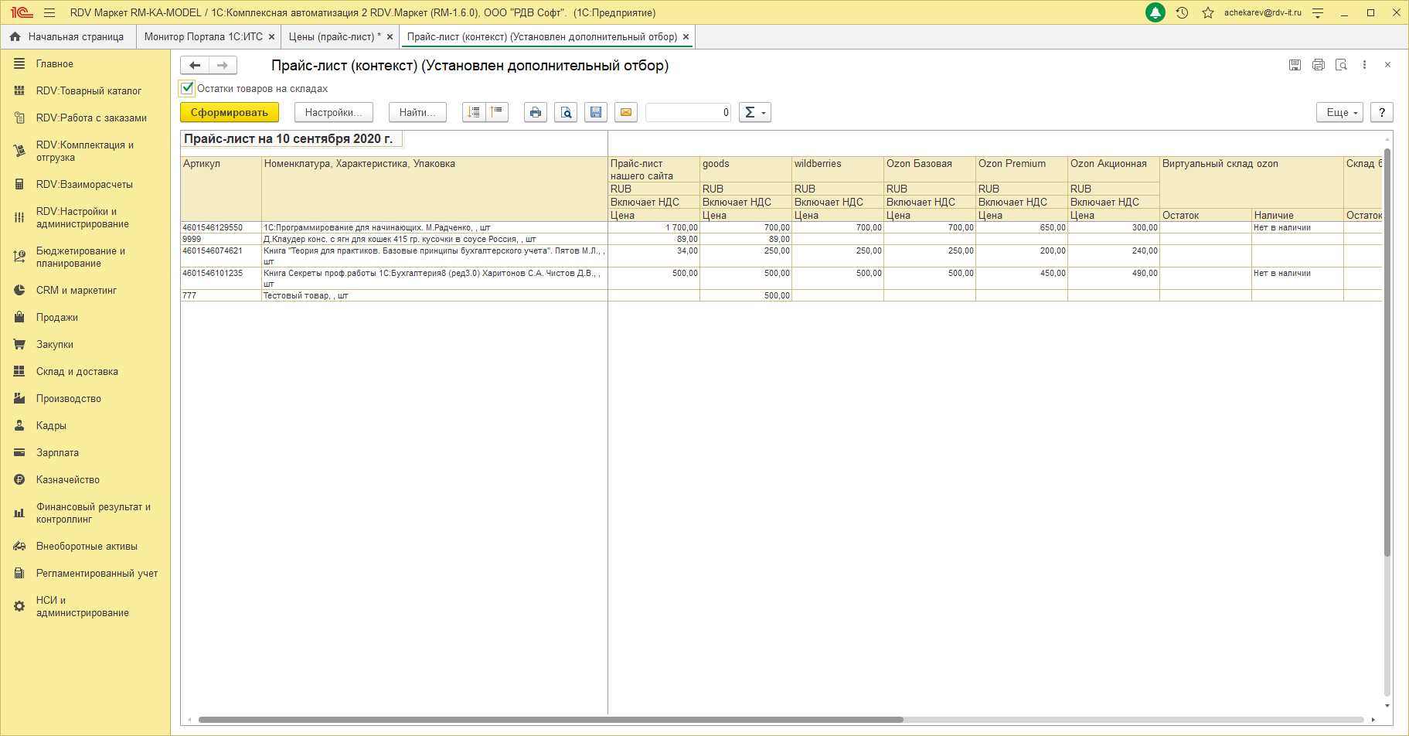1409x736 pixels.
Task: Click the 'Настройки...' button
Action: click(x=333, y=112)
